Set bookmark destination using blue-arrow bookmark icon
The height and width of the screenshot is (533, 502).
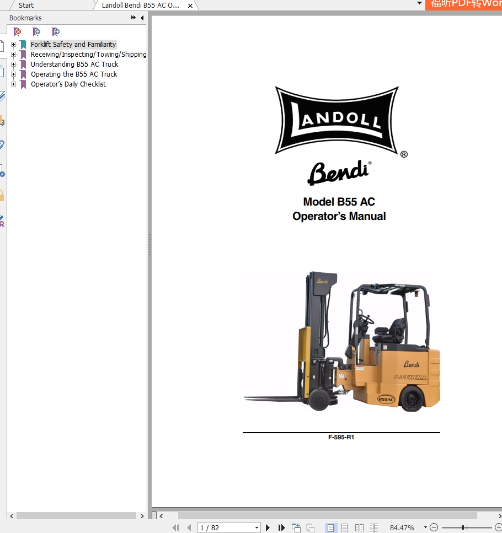coord(56,32)
